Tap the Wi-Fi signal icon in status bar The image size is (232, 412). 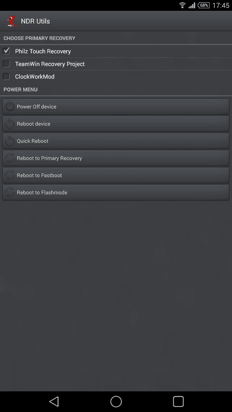click(182, 5)
